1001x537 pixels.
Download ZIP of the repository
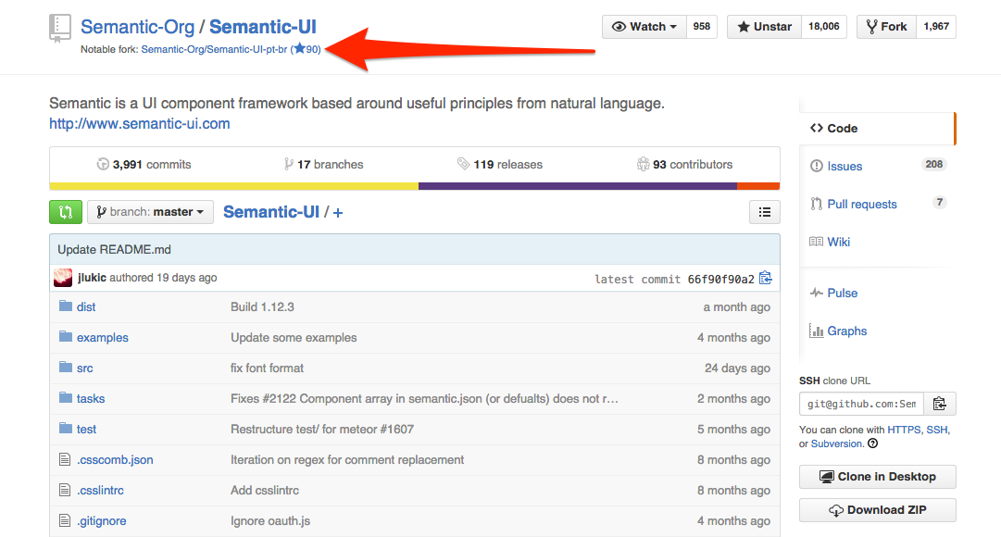(877, 510)
